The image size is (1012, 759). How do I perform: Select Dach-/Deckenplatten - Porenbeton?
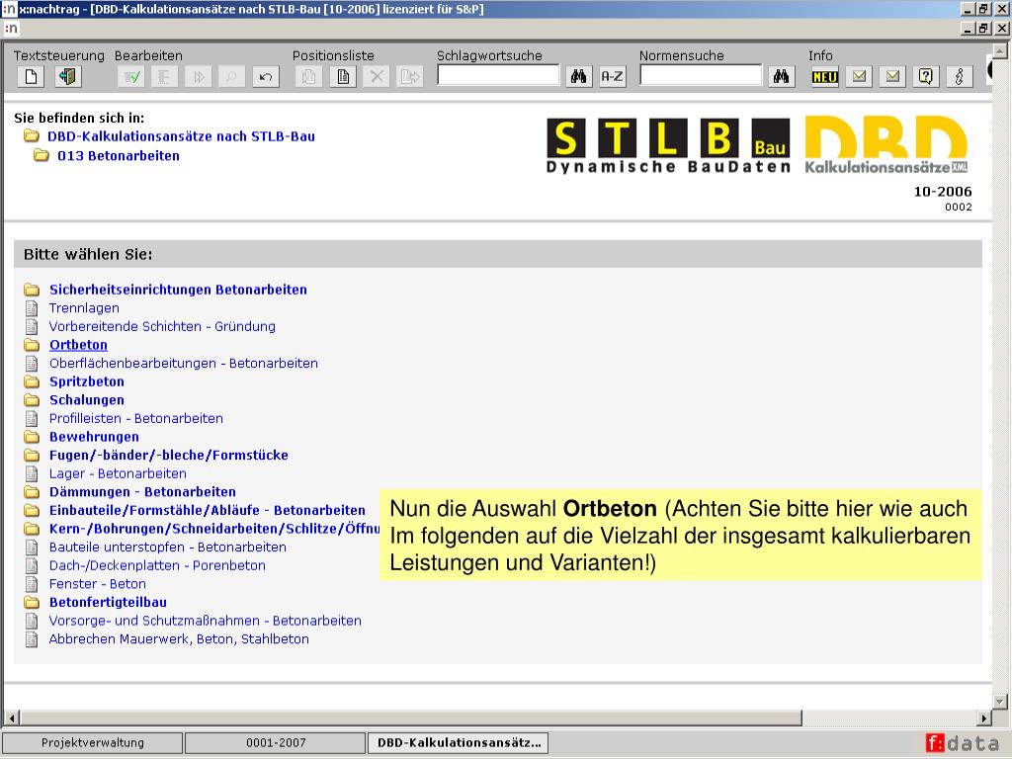pos(157,566)
